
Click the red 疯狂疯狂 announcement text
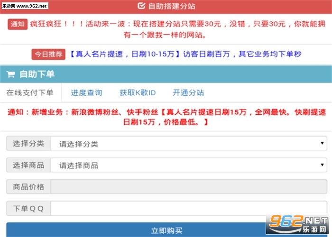tap(177, 29)
